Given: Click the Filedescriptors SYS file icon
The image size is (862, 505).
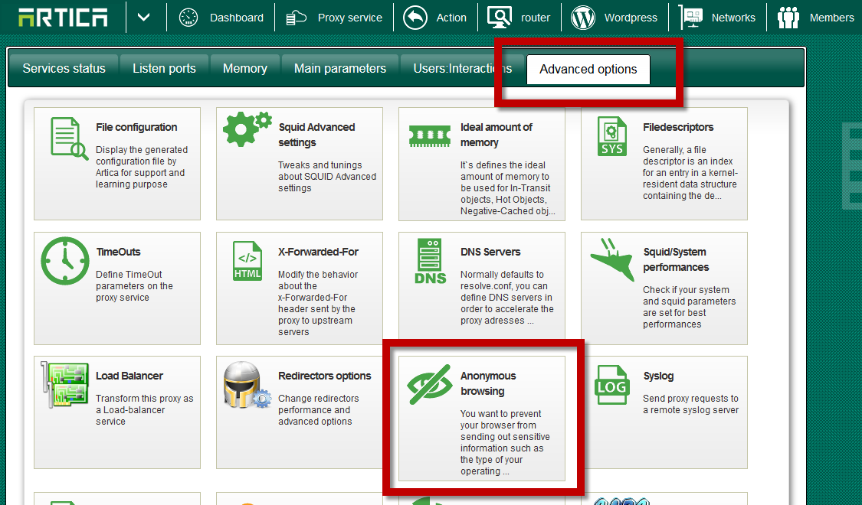Looking at the screenshot, I should [x=612, y=136].
